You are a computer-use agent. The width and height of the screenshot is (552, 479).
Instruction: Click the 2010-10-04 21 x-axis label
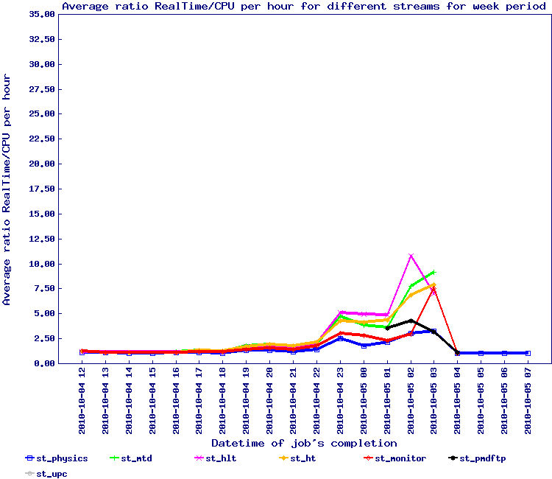[x=293, y=401]
